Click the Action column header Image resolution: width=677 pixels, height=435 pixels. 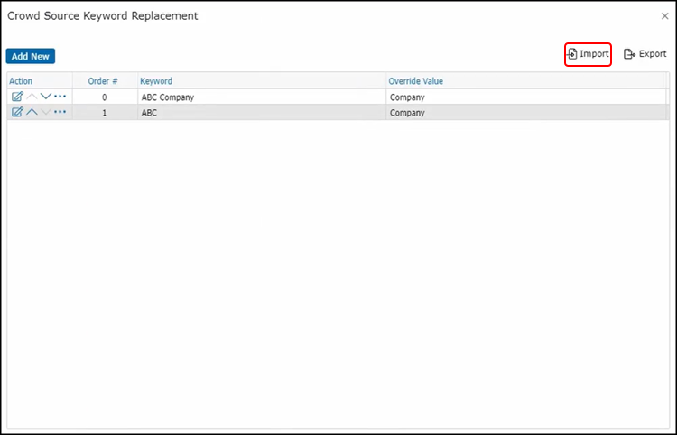click(x=21, y=81)
